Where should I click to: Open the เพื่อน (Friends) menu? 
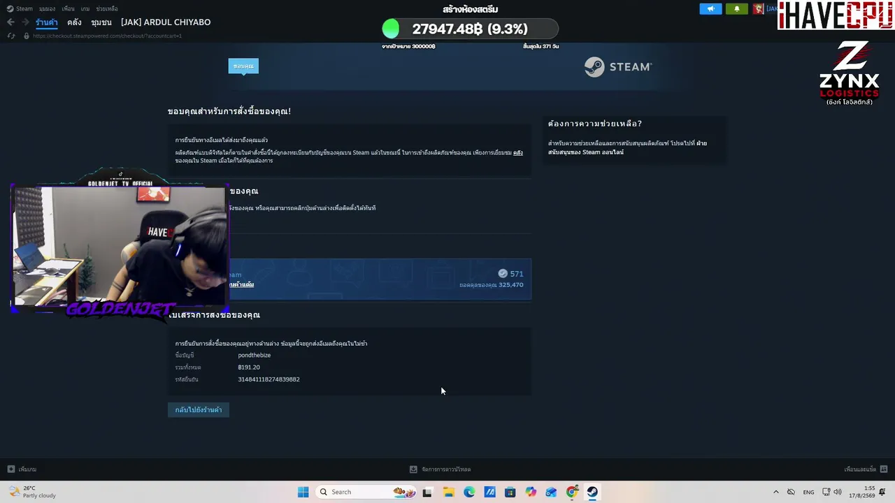point(68,9)
